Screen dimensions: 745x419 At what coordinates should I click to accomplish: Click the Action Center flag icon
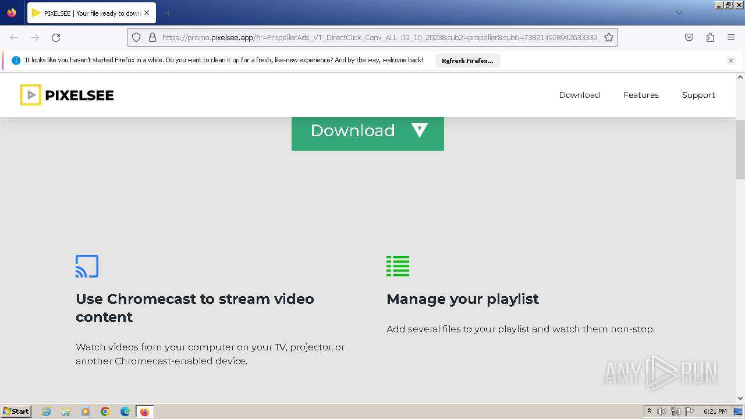690,411
